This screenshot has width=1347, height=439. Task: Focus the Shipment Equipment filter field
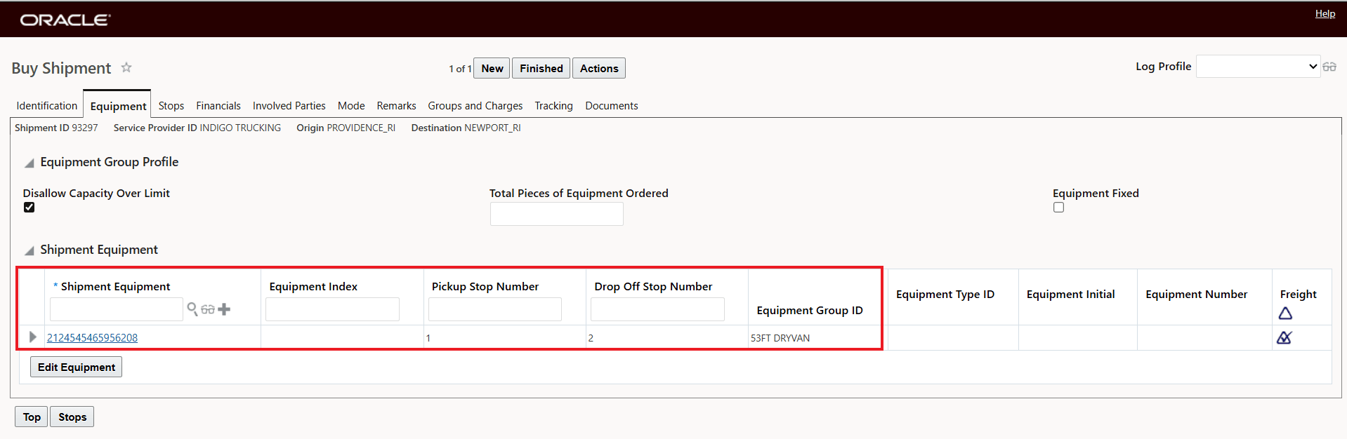[117, 309]
